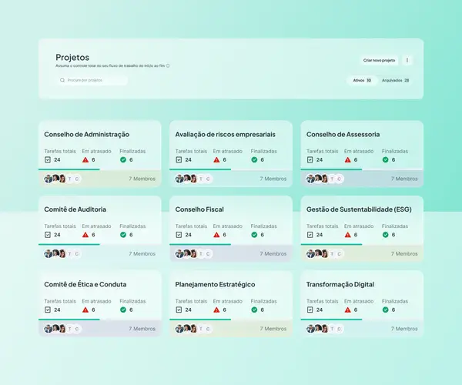
Task: Click overdue warning icon in Comitê de Auditoria
Action: pos(85,235)
